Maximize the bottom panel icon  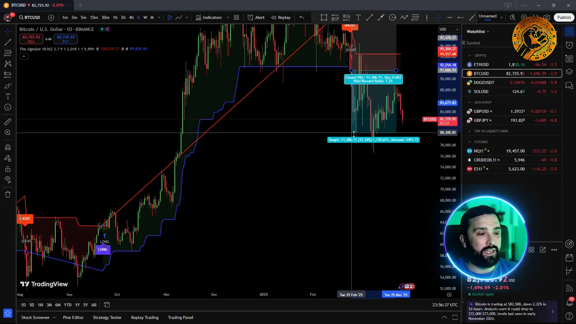coord(455,317)
